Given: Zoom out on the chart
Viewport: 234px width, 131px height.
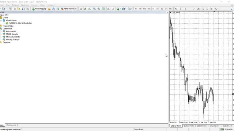Looking at the screenshot, I should pyautogui.click(x=99, y=9).
